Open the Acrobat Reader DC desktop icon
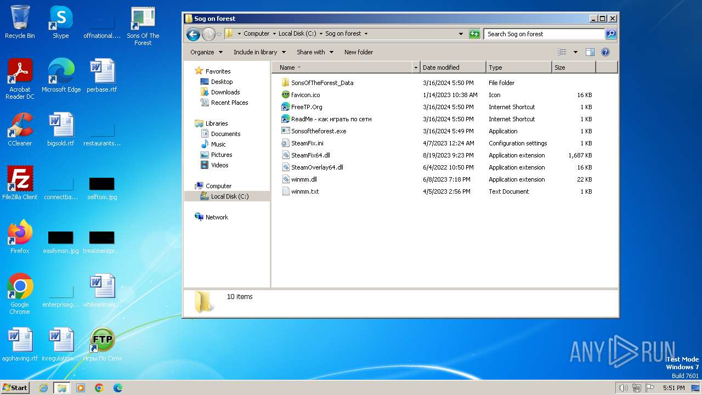Viewport: 702px width, 395px height. 20,79
